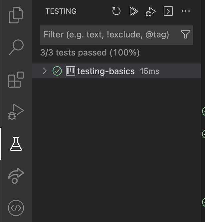Open the filter funnel options
The width and height of the screenshot is (205, 222).
pos(185,34)
